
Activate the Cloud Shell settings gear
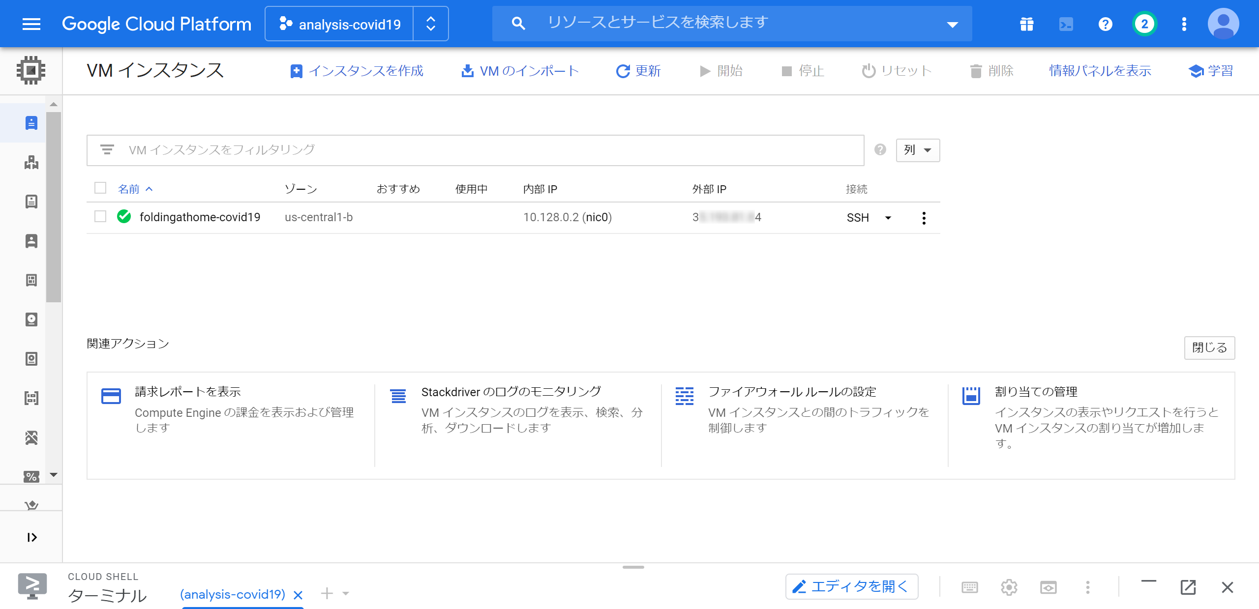[1009, 587]
